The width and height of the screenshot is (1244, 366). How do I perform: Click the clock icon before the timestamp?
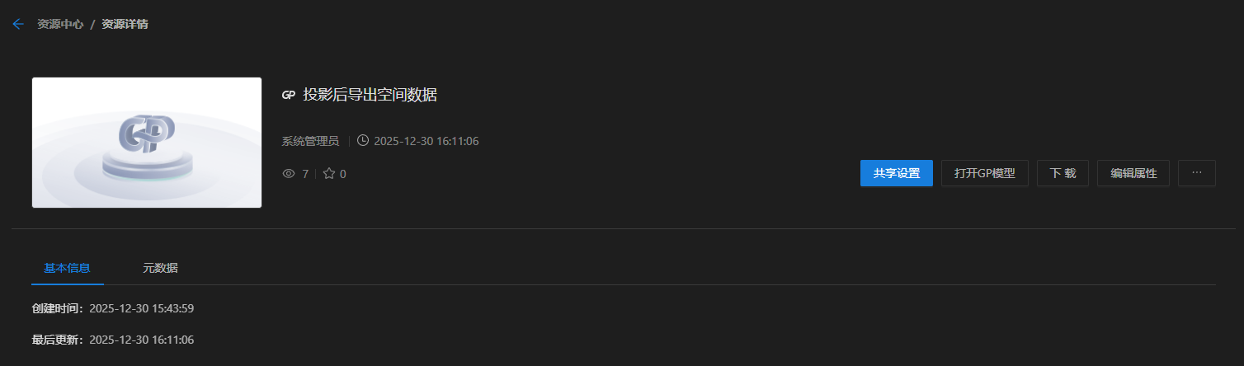[363, 141]
